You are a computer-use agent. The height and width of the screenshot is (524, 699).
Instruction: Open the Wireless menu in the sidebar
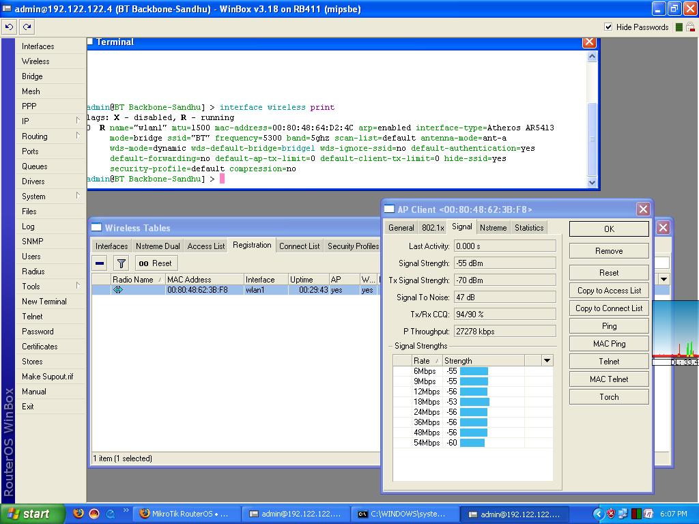[35, 61]
